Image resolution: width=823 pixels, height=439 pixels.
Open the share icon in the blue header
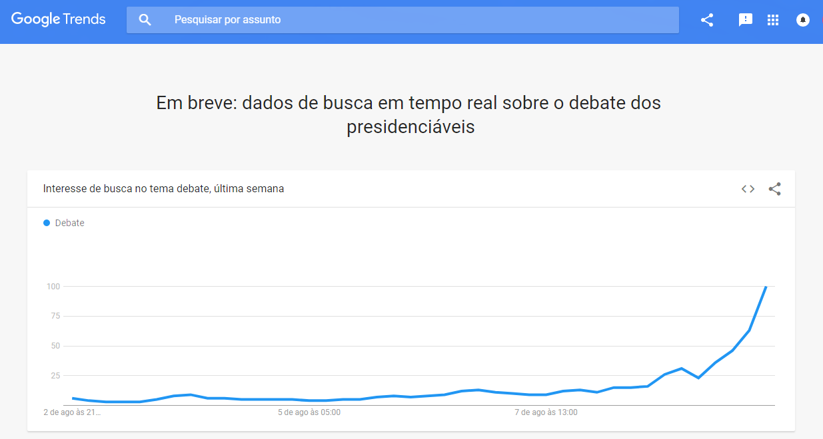[707, 20]
